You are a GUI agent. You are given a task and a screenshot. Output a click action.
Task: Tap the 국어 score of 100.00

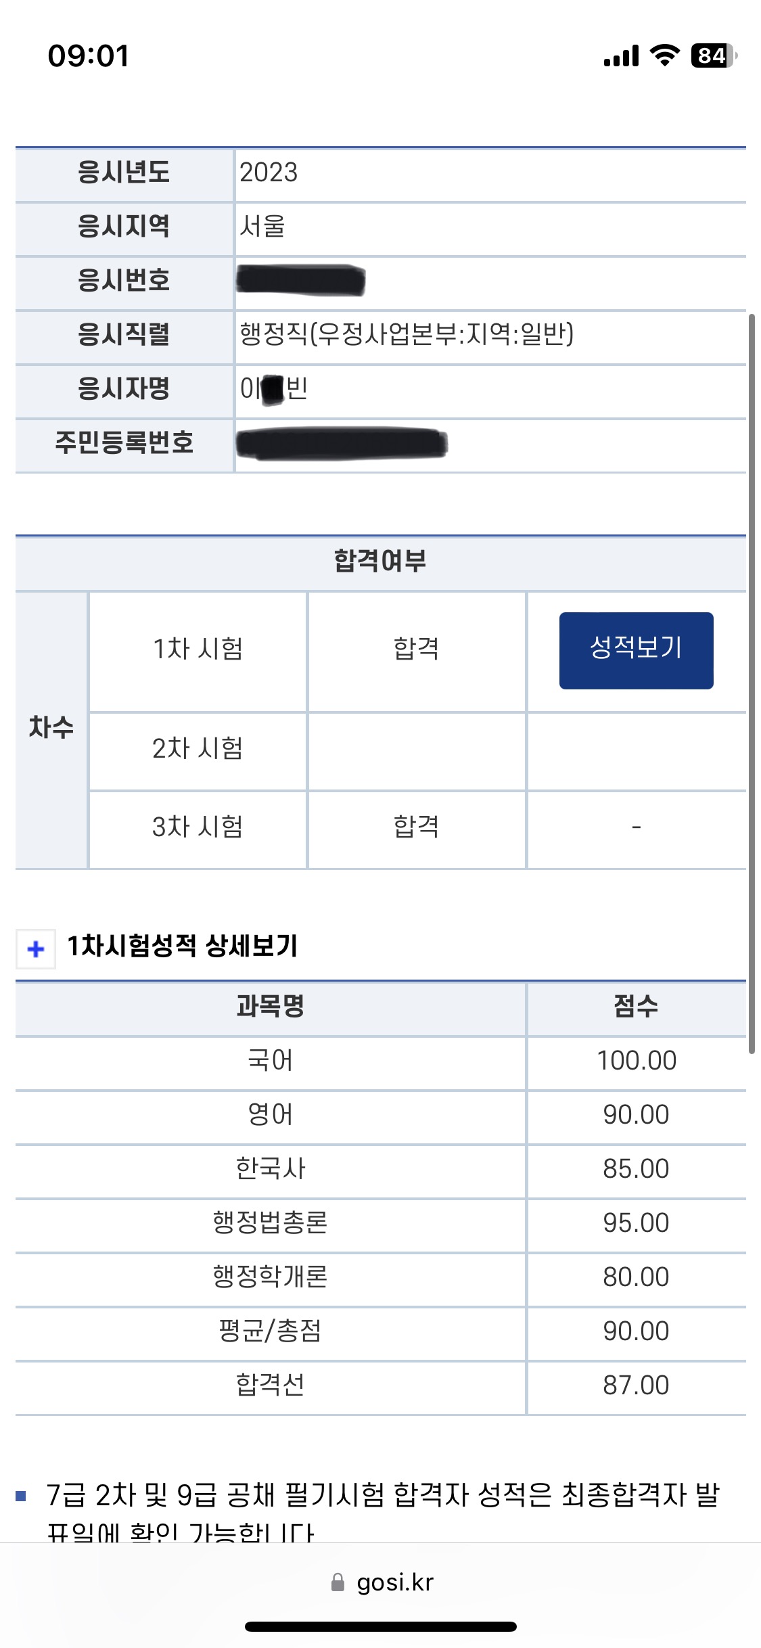click(x=636, y=1061)
